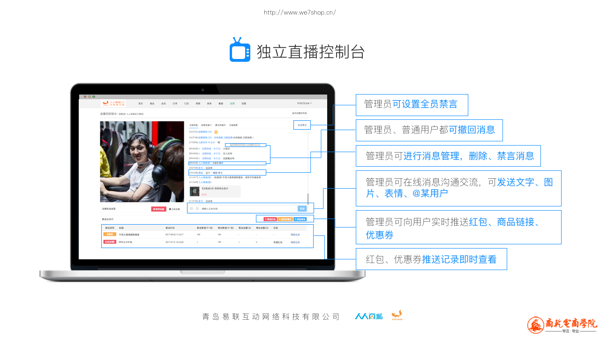The image size is (600, 337).
Task: Focus the 请输入文本内容 chat input field
Action: point(248,209)
